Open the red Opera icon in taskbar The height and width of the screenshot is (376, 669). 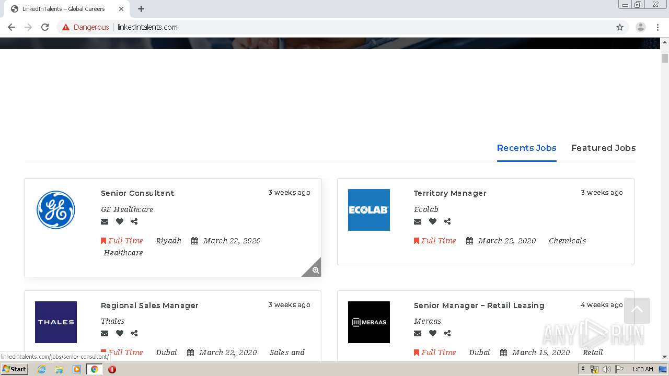tap(112, 369)
